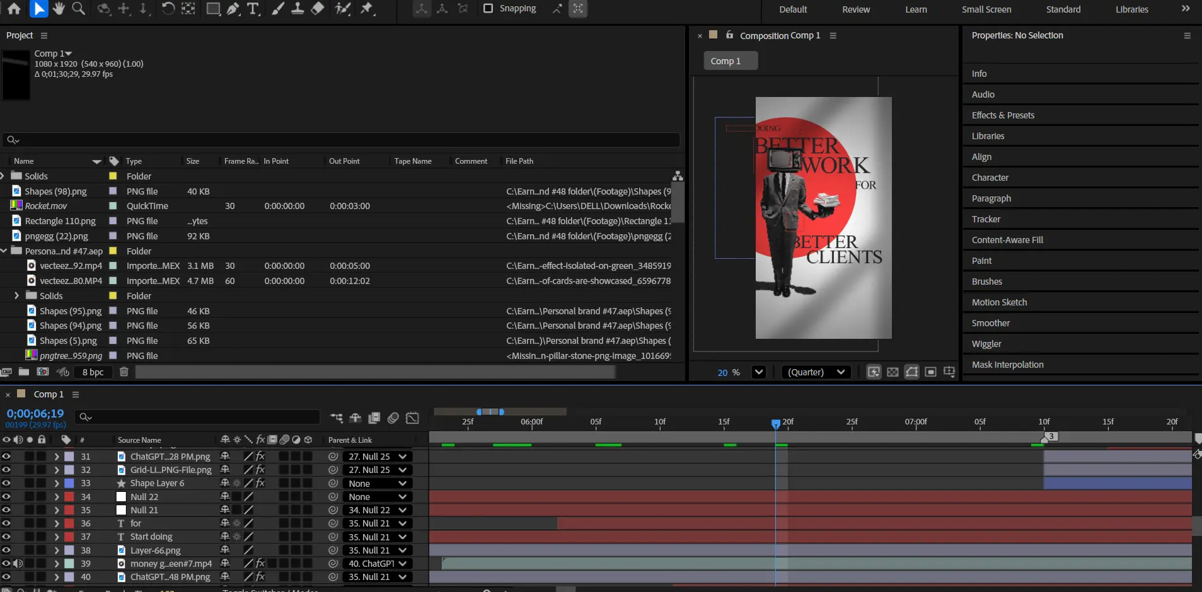Select the Hand tool

point(59,9)
